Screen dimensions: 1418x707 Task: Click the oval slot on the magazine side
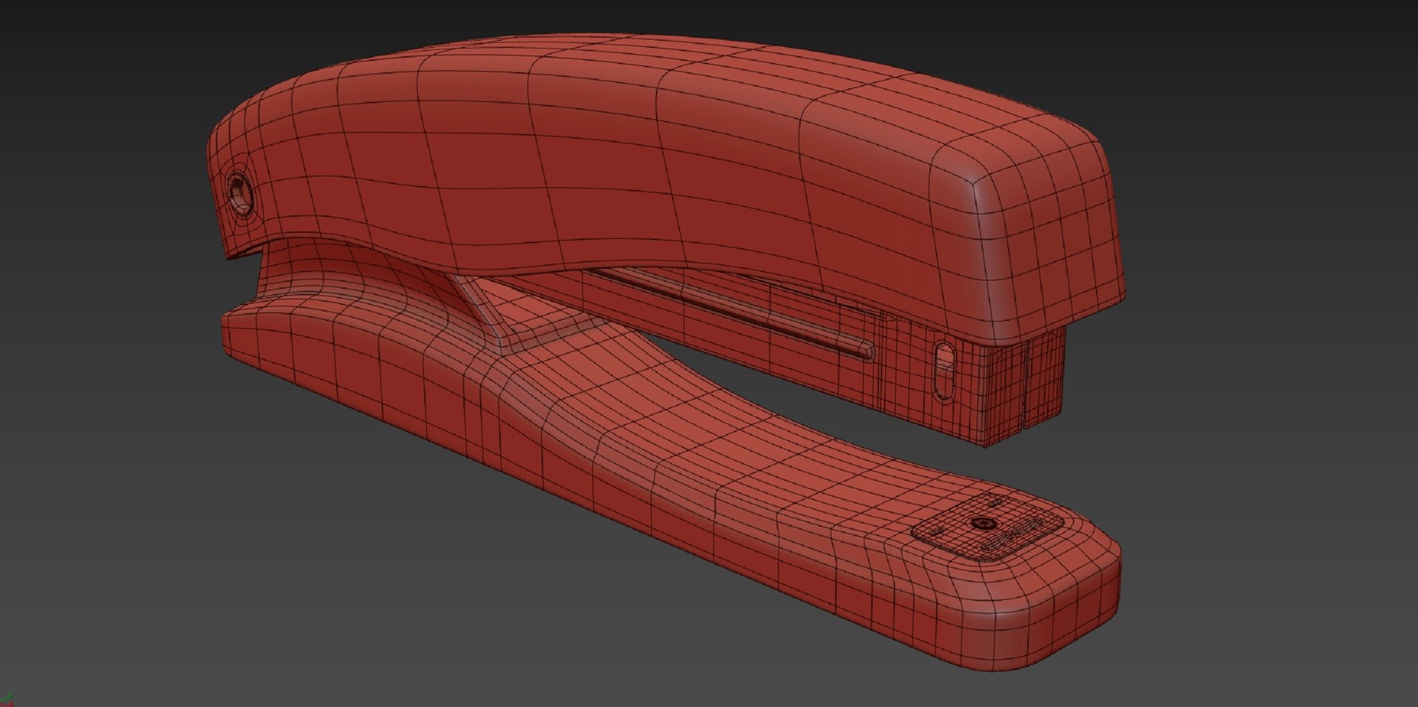tap(944, 371)
